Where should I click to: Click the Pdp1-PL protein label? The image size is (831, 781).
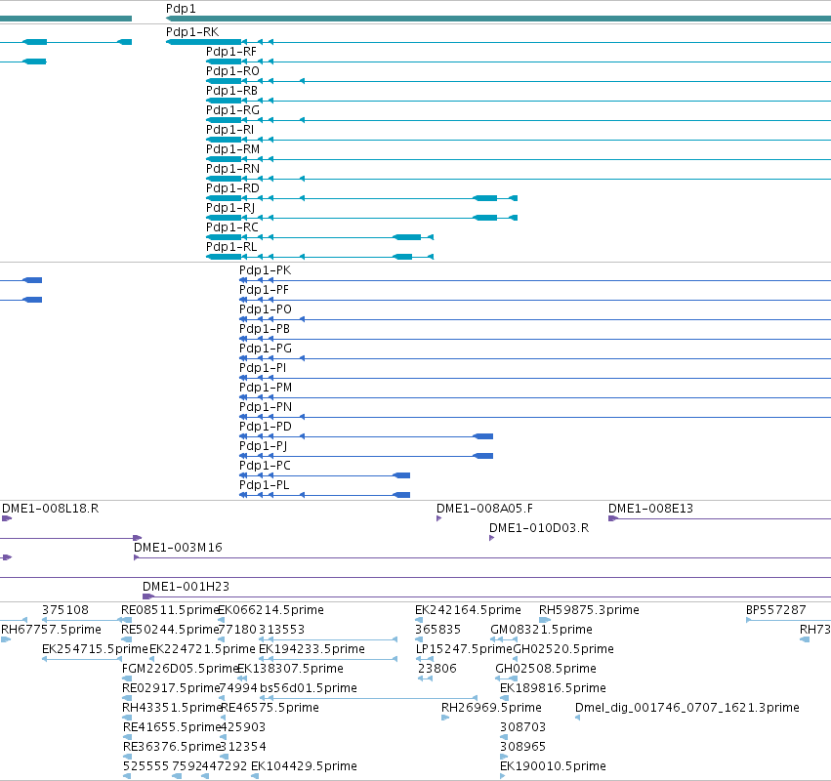click(x=265, y=485)
